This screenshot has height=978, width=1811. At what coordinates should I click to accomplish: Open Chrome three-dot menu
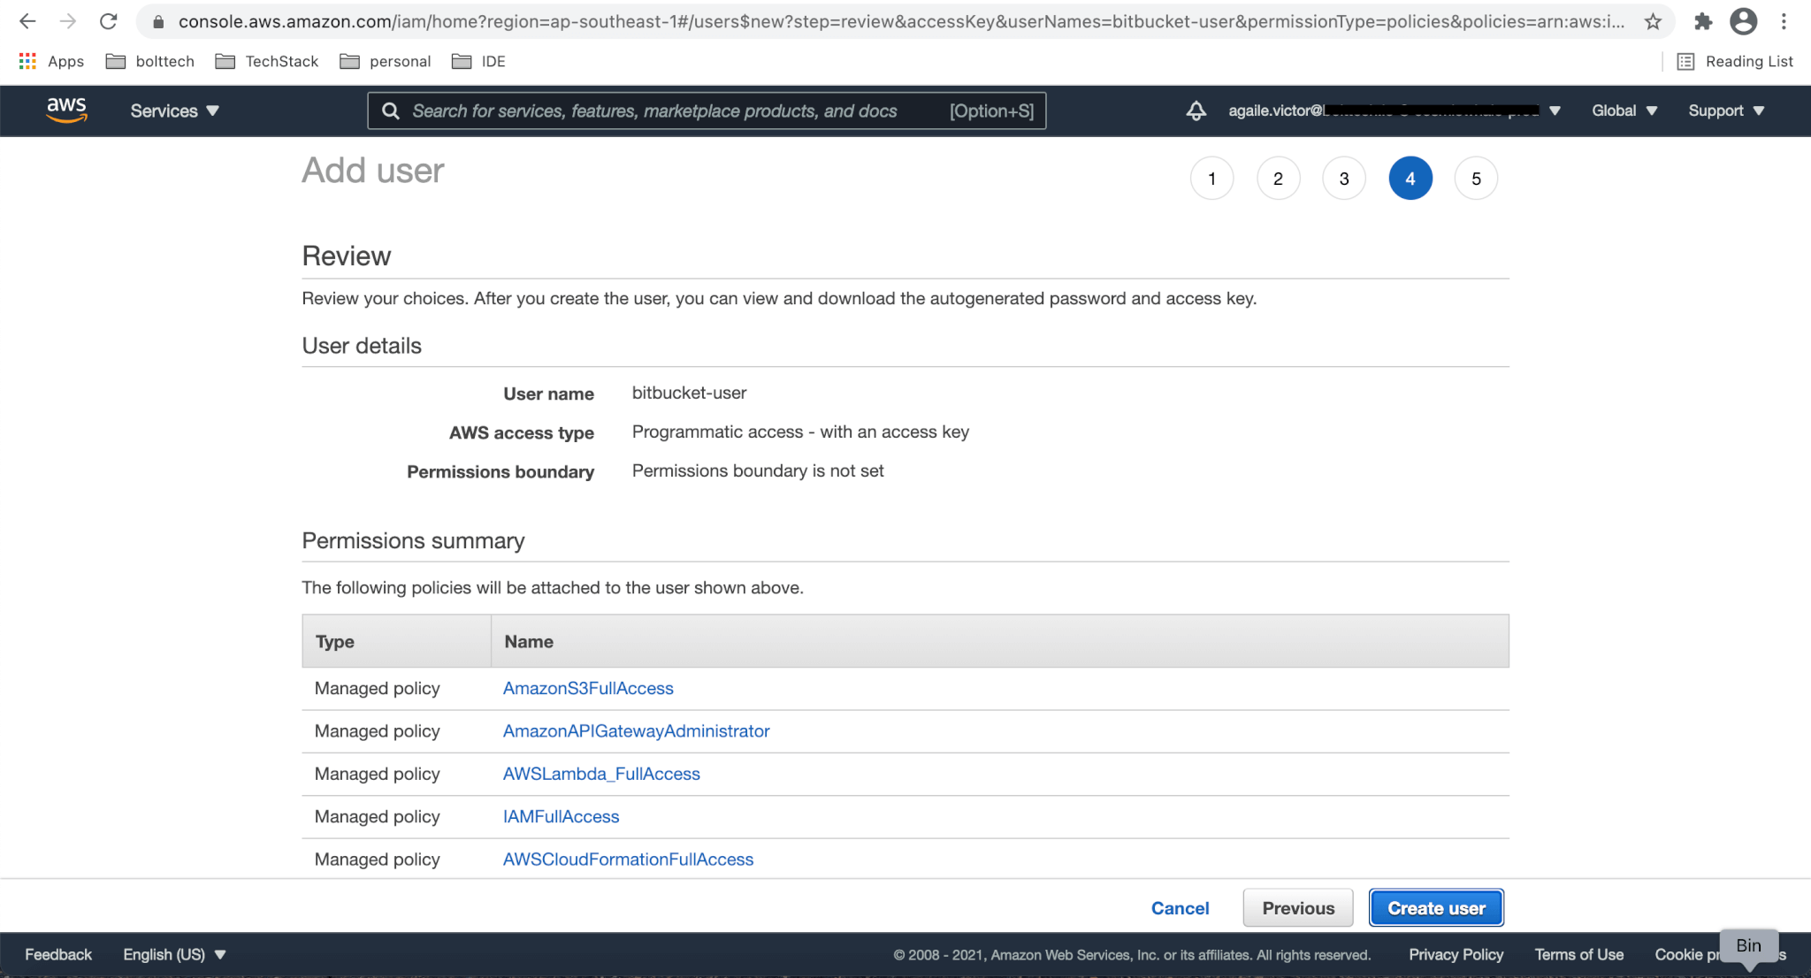[x=1784, y=21]
